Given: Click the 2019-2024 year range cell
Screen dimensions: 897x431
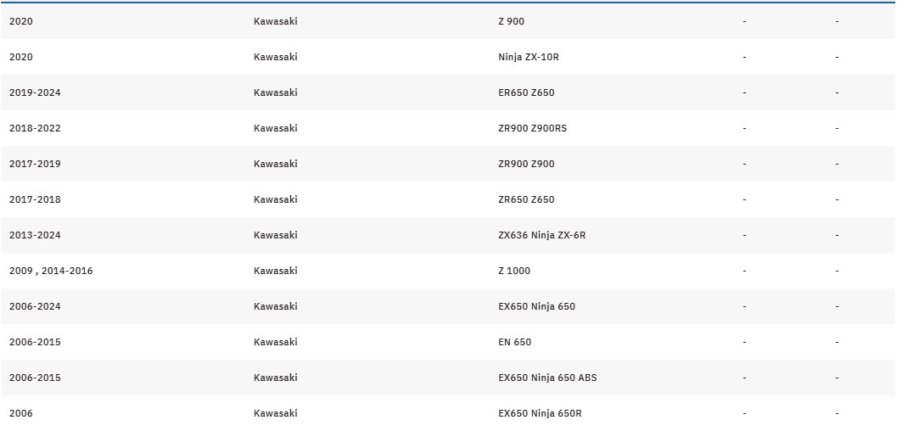Looking at the screenshot, I should pos(35,92).
